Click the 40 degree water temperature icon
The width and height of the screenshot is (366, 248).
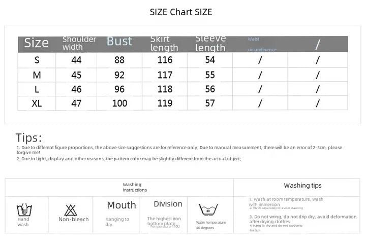point(208,210)
